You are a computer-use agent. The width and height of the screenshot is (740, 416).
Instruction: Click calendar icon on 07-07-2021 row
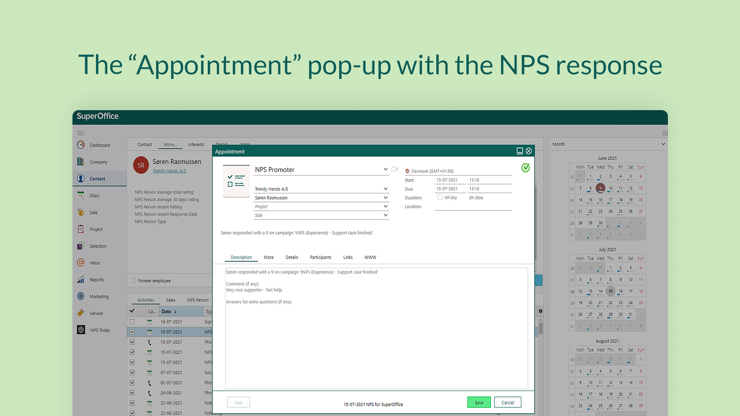click(150, 373)
